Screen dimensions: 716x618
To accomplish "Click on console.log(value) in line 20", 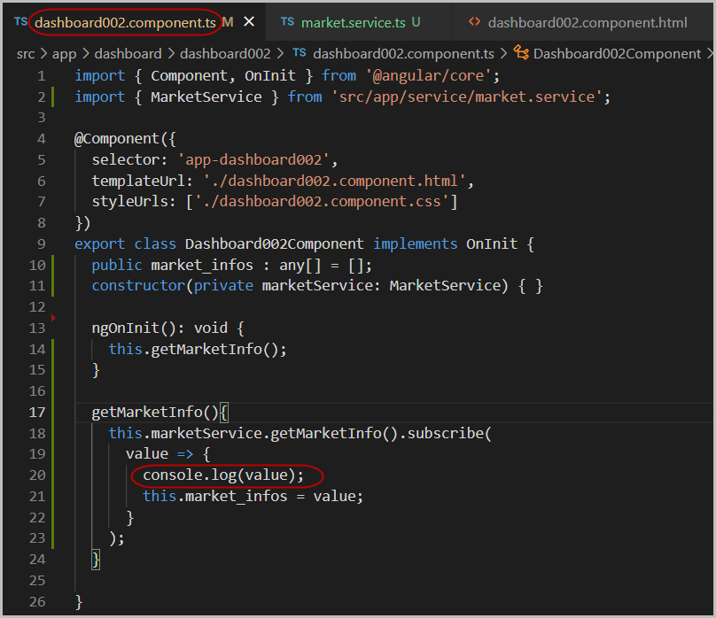I will pyautogui.click(x=223, y=475).
